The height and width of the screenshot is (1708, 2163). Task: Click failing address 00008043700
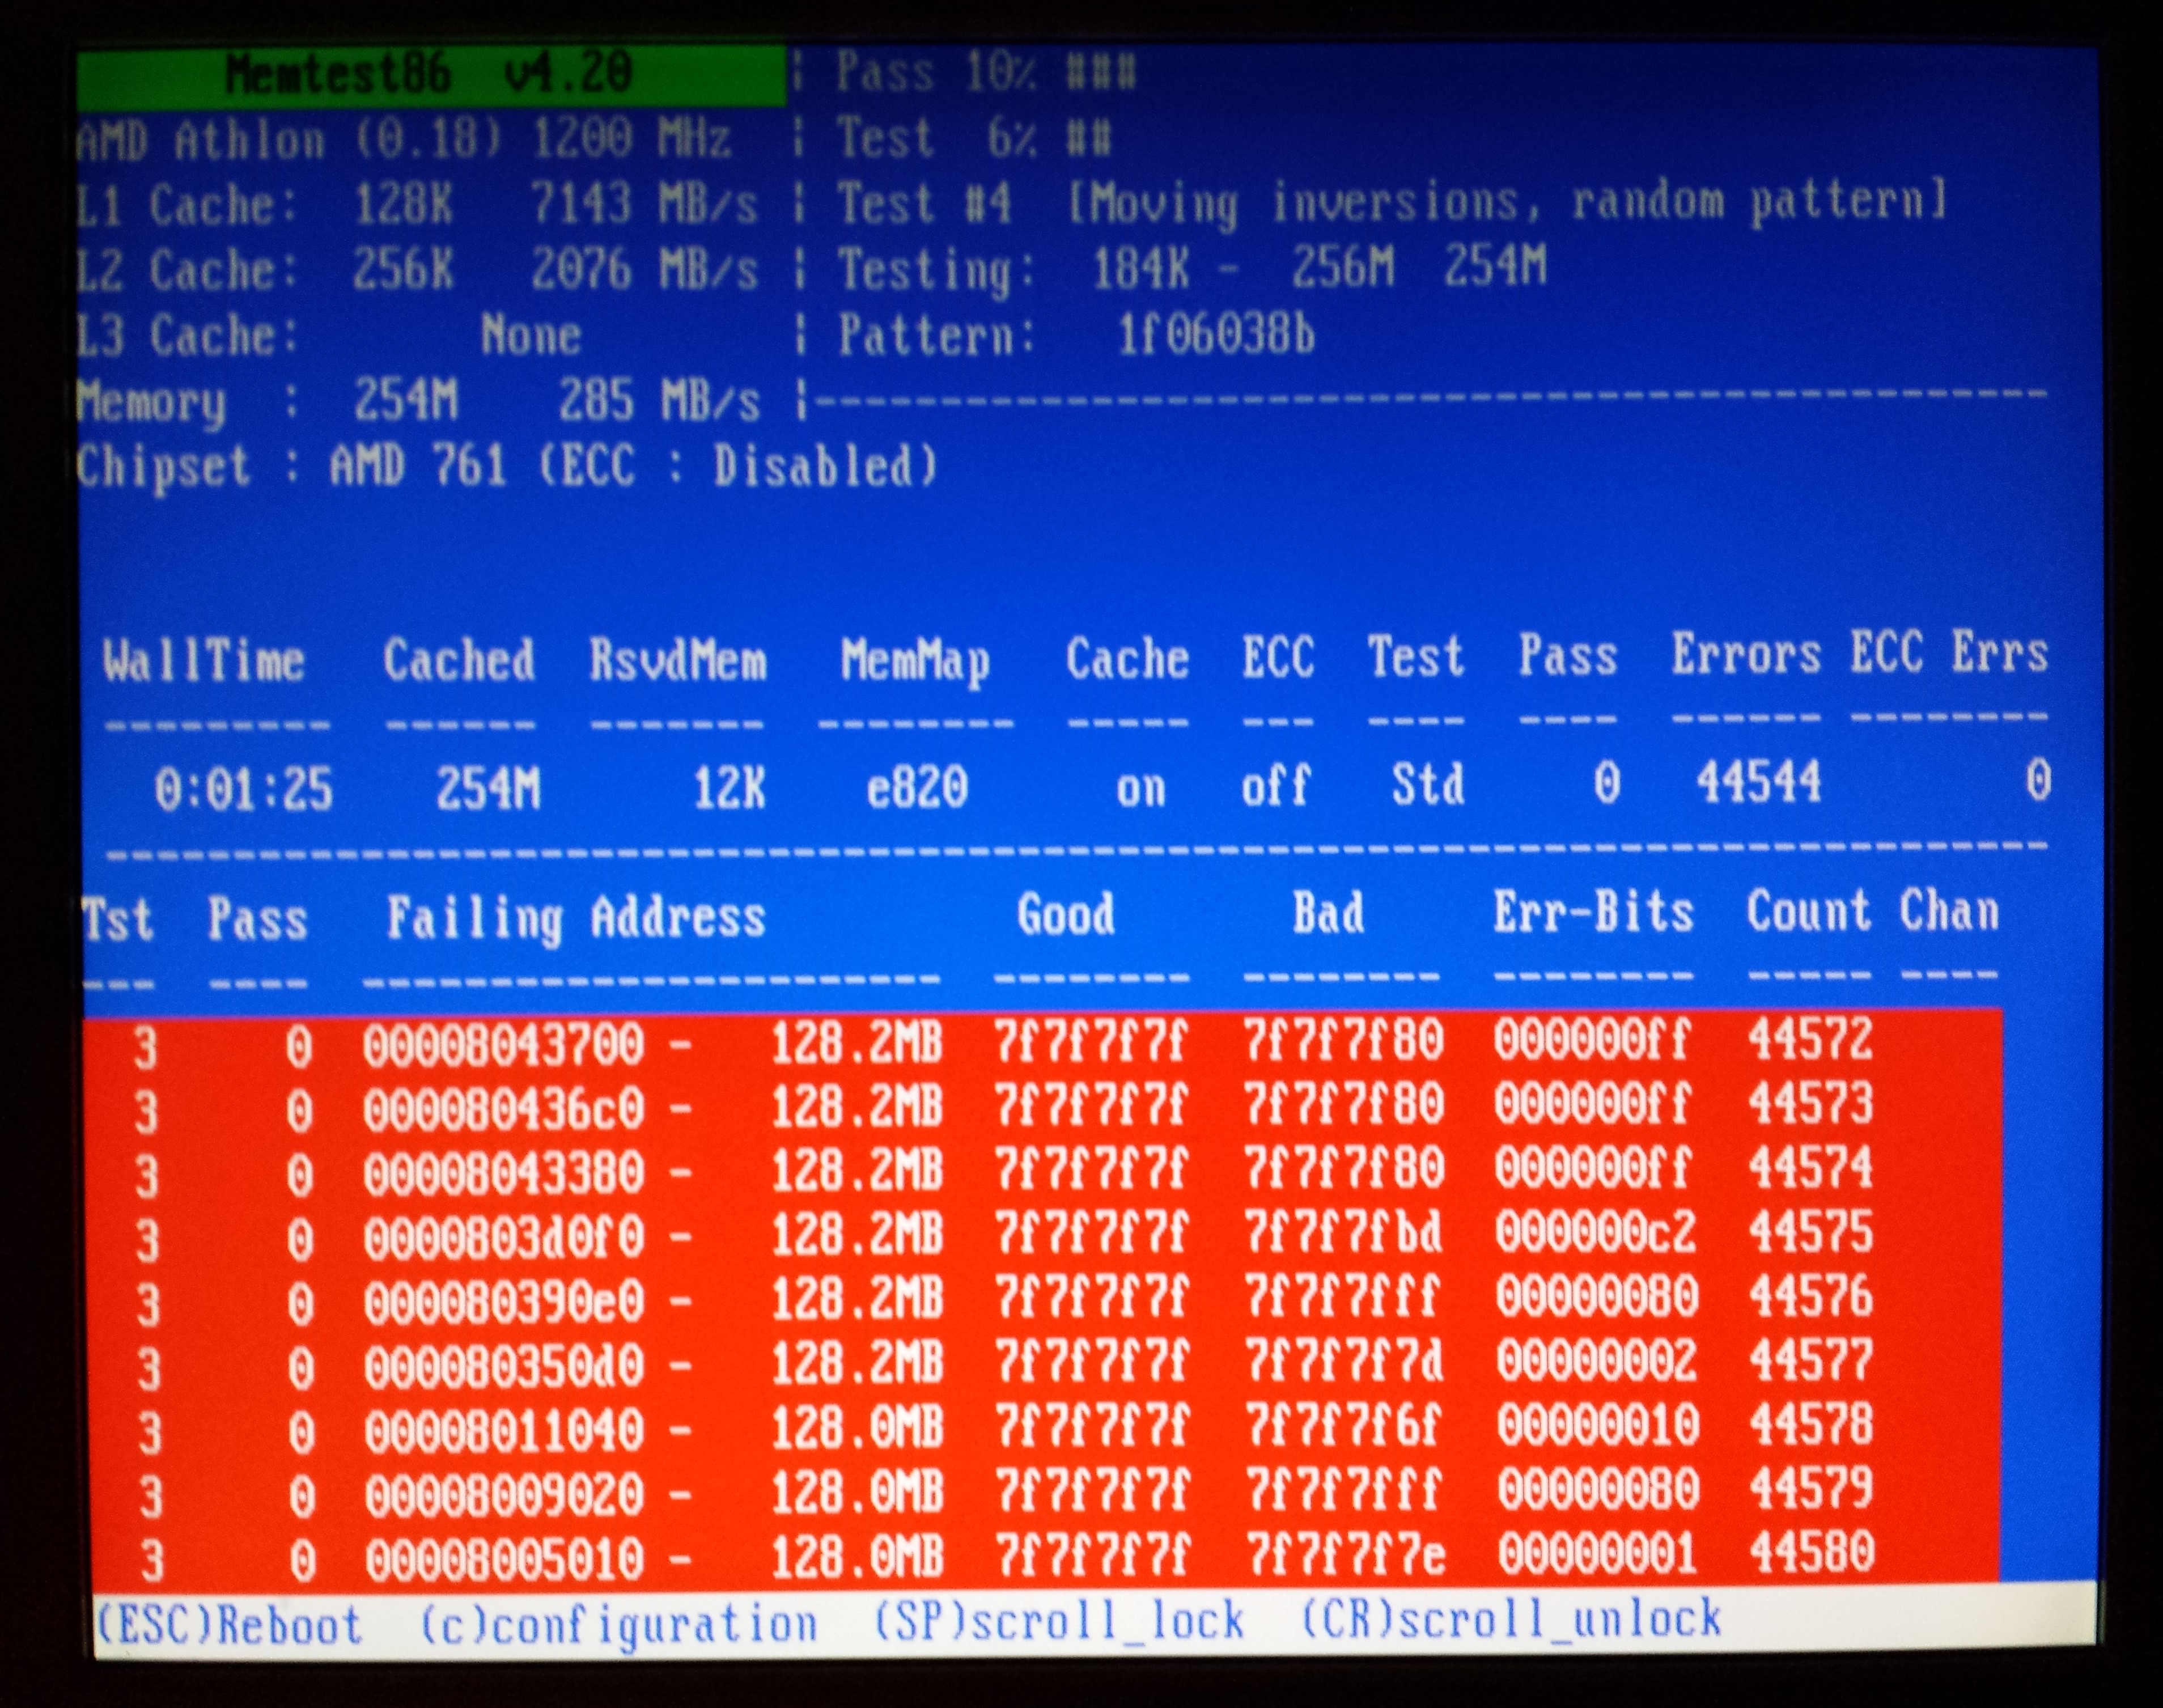tap(503, 1047)
